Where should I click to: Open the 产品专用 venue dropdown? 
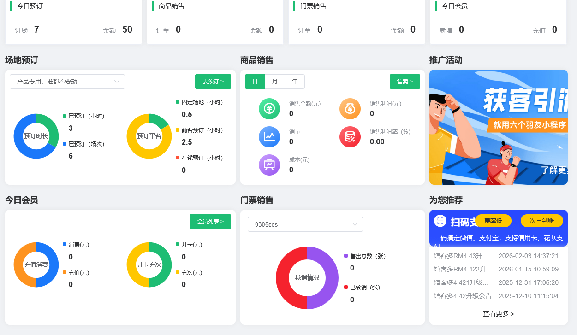coord(67,81)
